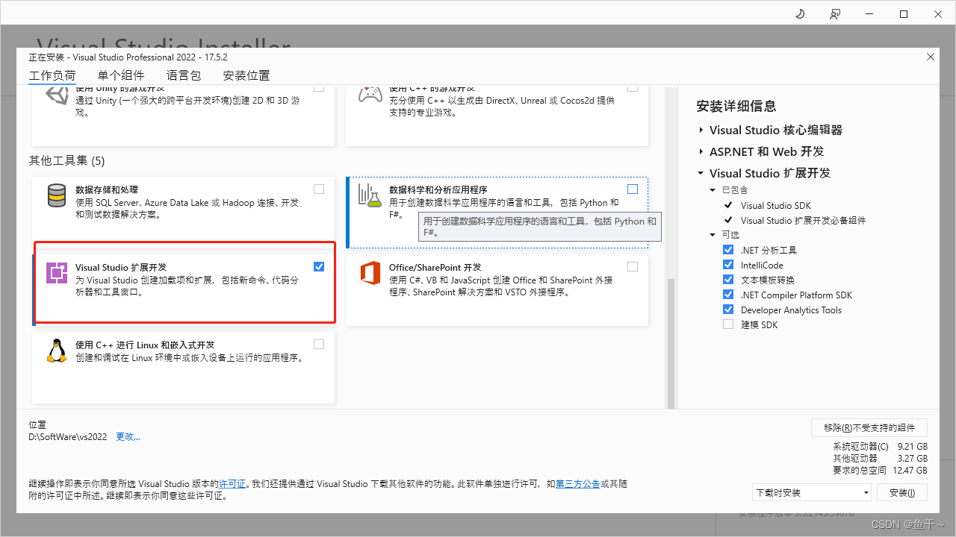Viewport: 956px width, 537px height.
Task: Click the 其他工具集 (5) heading
Action: pyautogui.click(x=67, y=160)
